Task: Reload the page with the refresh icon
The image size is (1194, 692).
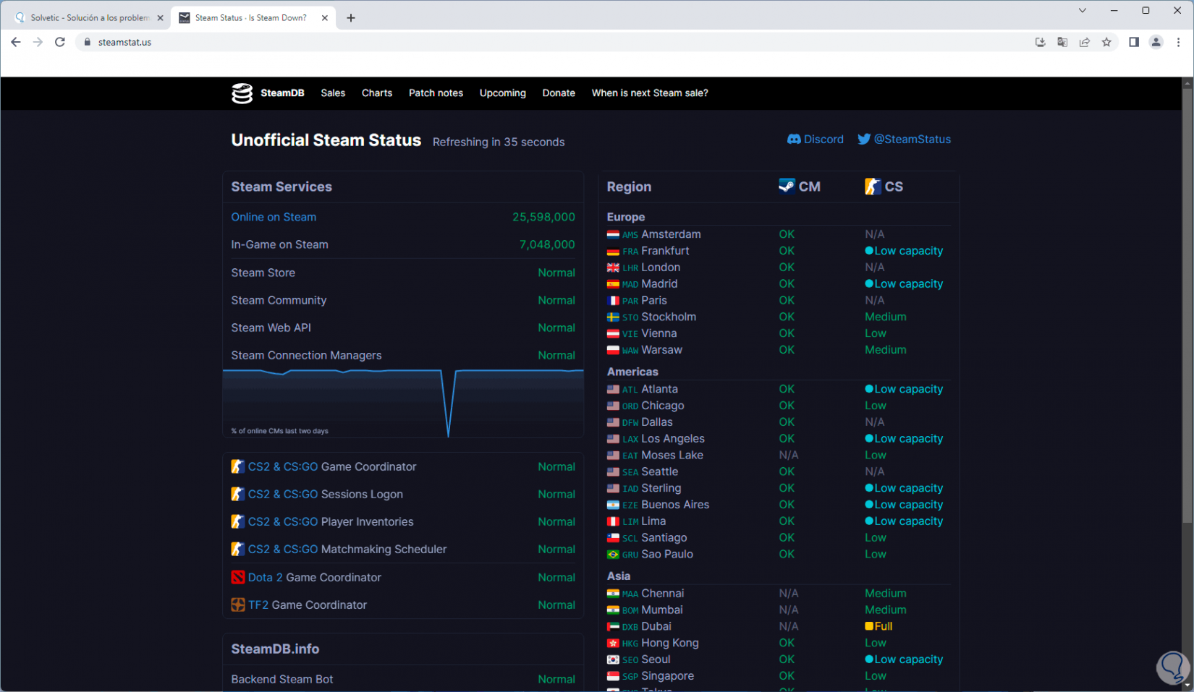Action: (60, 42)
